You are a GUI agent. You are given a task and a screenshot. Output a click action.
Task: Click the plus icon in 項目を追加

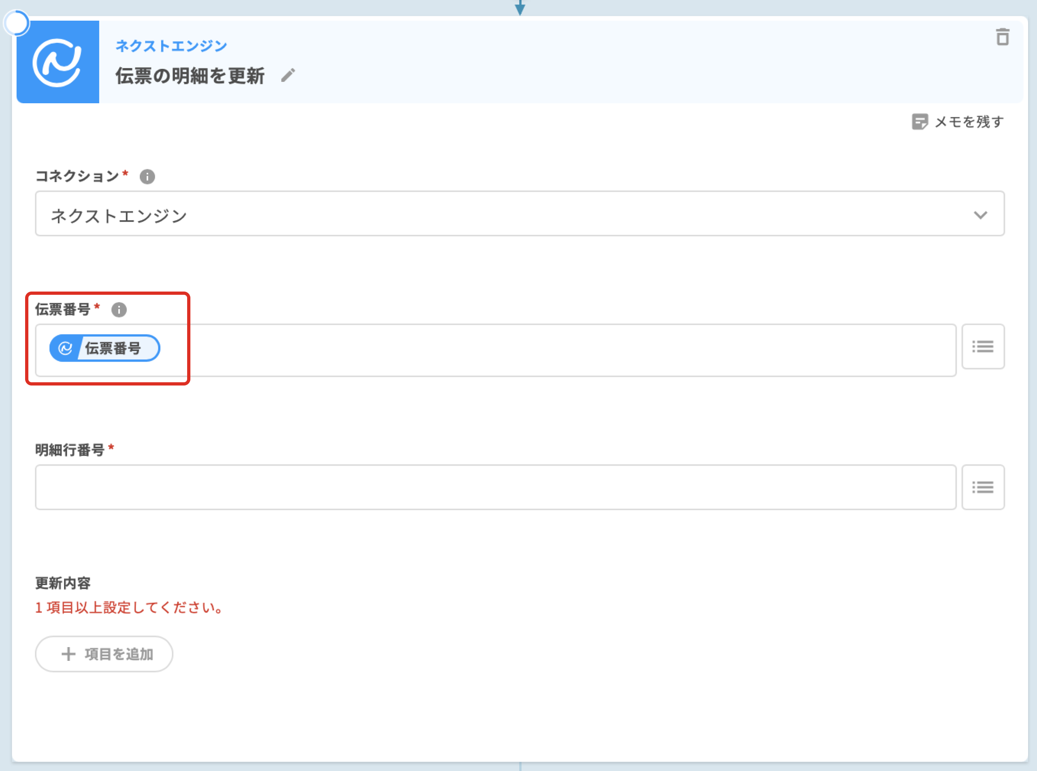[x=68, y=654]
